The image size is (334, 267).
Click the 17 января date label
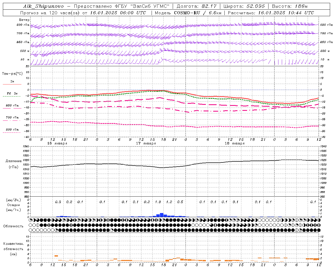coord(146,143)
